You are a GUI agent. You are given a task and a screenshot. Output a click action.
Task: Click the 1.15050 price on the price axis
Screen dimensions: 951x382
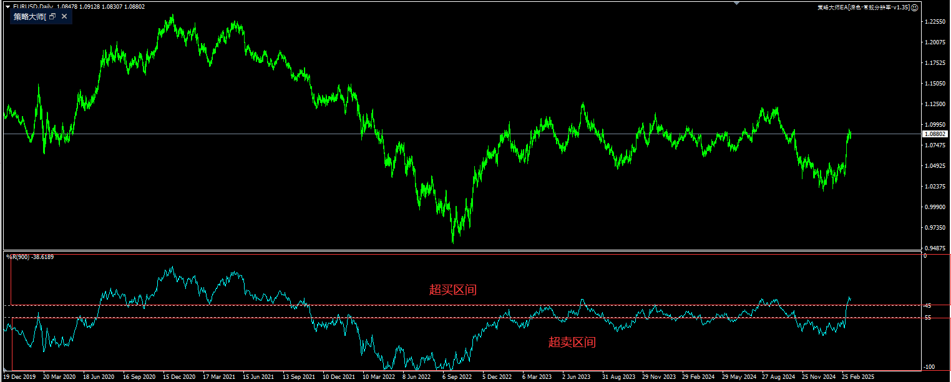tap(934, 83)
